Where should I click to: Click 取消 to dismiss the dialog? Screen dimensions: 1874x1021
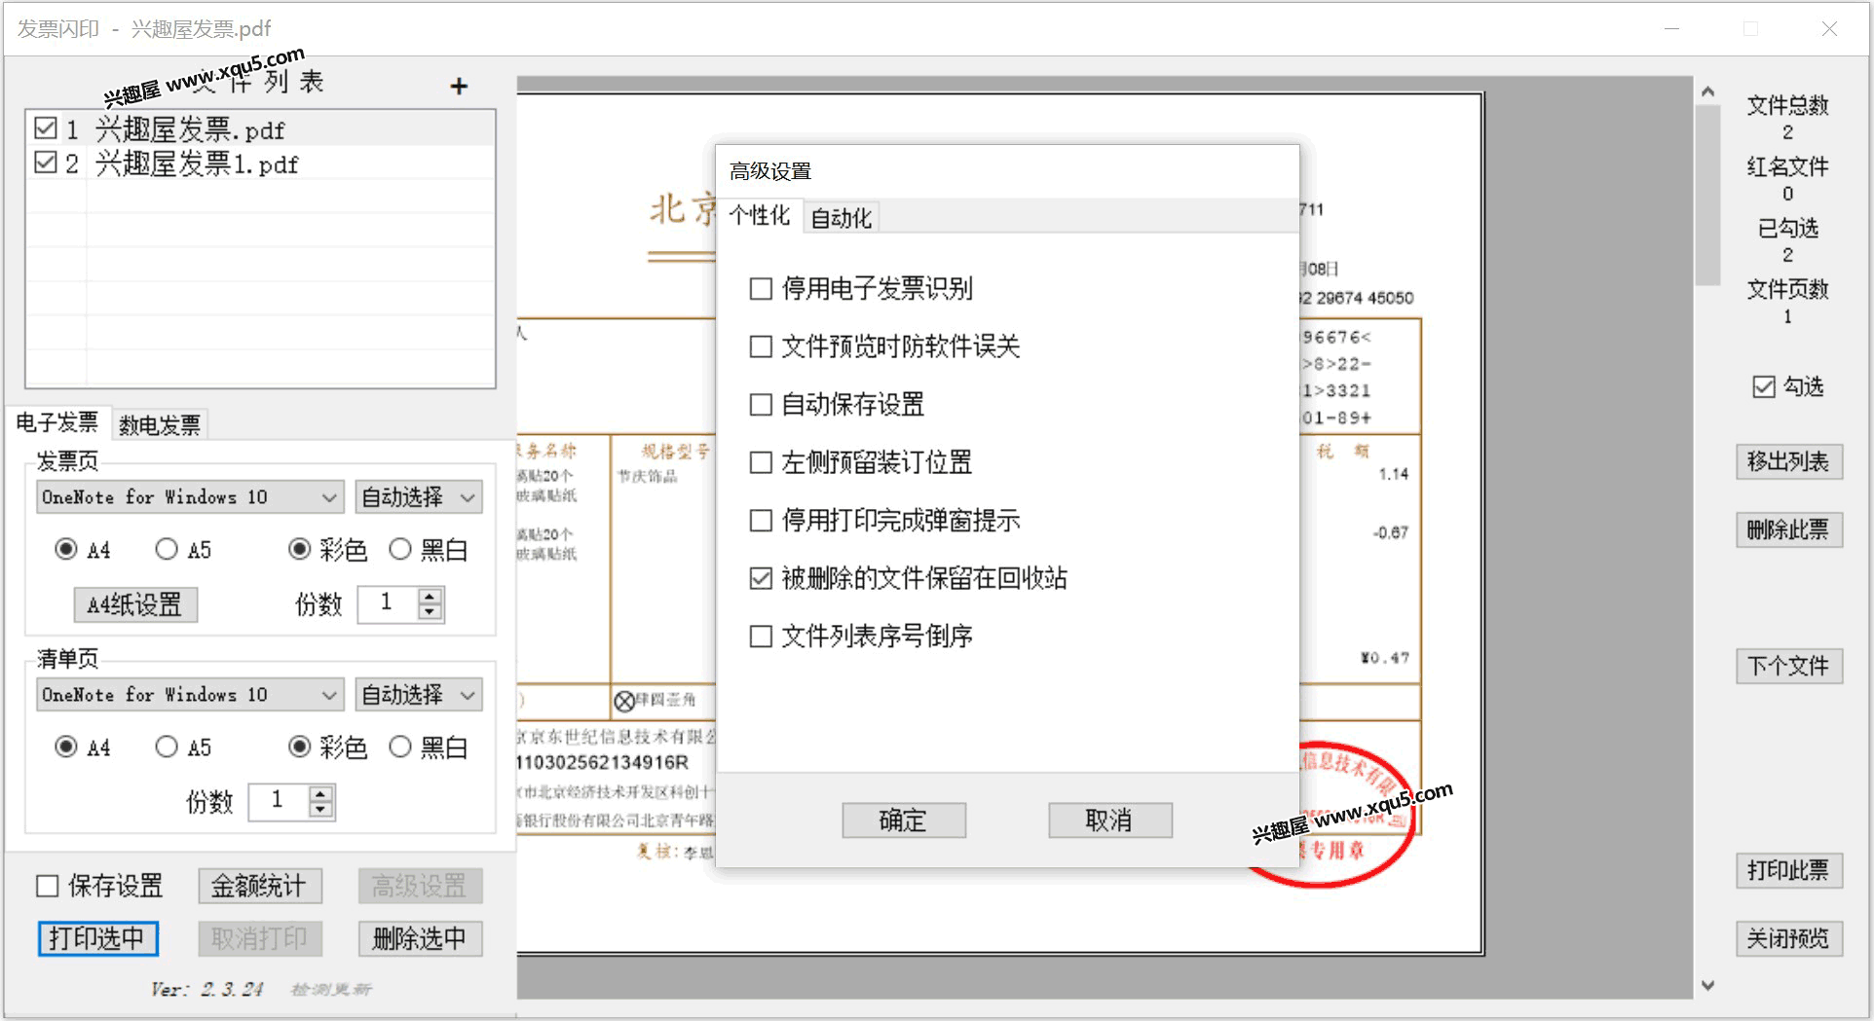coord(1109,820)
